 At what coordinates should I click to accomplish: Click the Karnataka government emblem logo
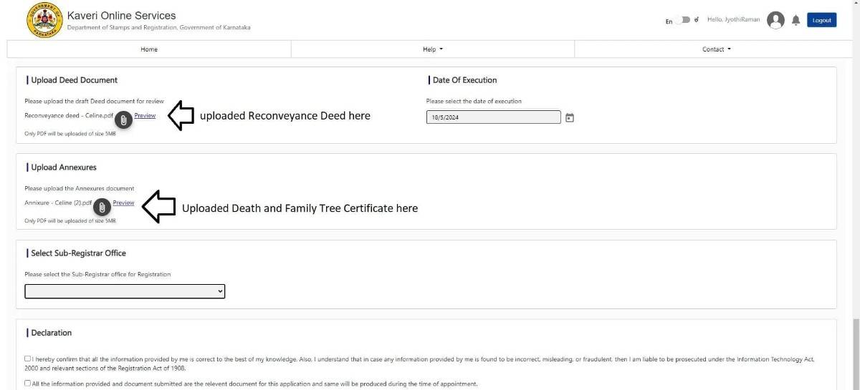point(44,20)
